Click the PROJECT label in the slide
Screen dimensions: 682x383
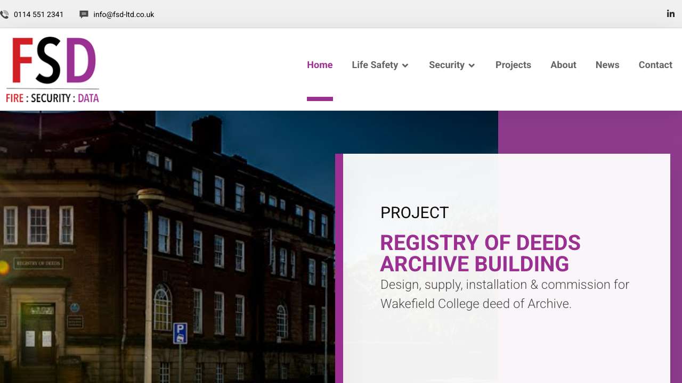tap(415, 213)
